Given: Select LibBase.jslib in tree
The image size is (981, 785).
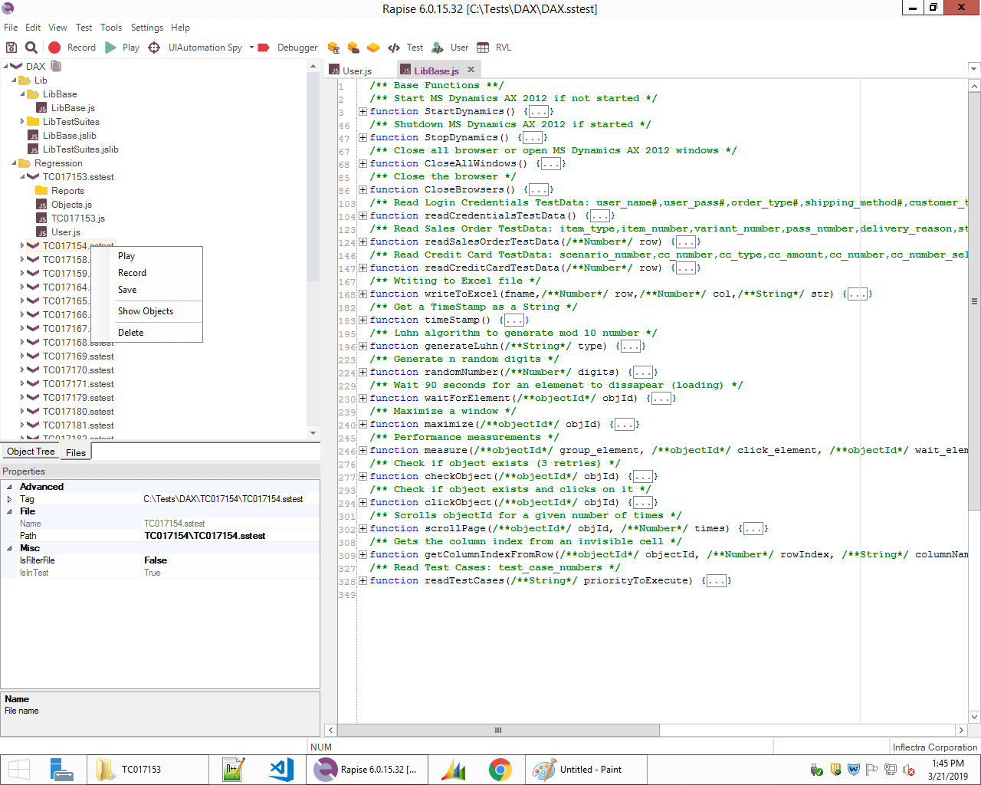Looking at the screenshot, I should pos(69,136).
